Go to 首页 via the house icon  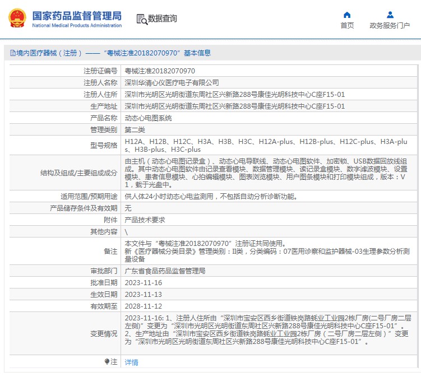pyautogui.click(x=347, y=15)
